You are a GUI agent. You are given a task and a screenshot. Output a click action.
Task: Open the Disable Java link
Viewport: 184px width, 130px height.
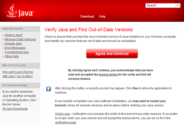[13, 43]
